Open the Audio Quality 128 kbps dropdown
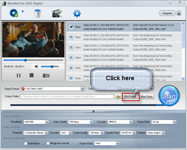 point(102,133)
